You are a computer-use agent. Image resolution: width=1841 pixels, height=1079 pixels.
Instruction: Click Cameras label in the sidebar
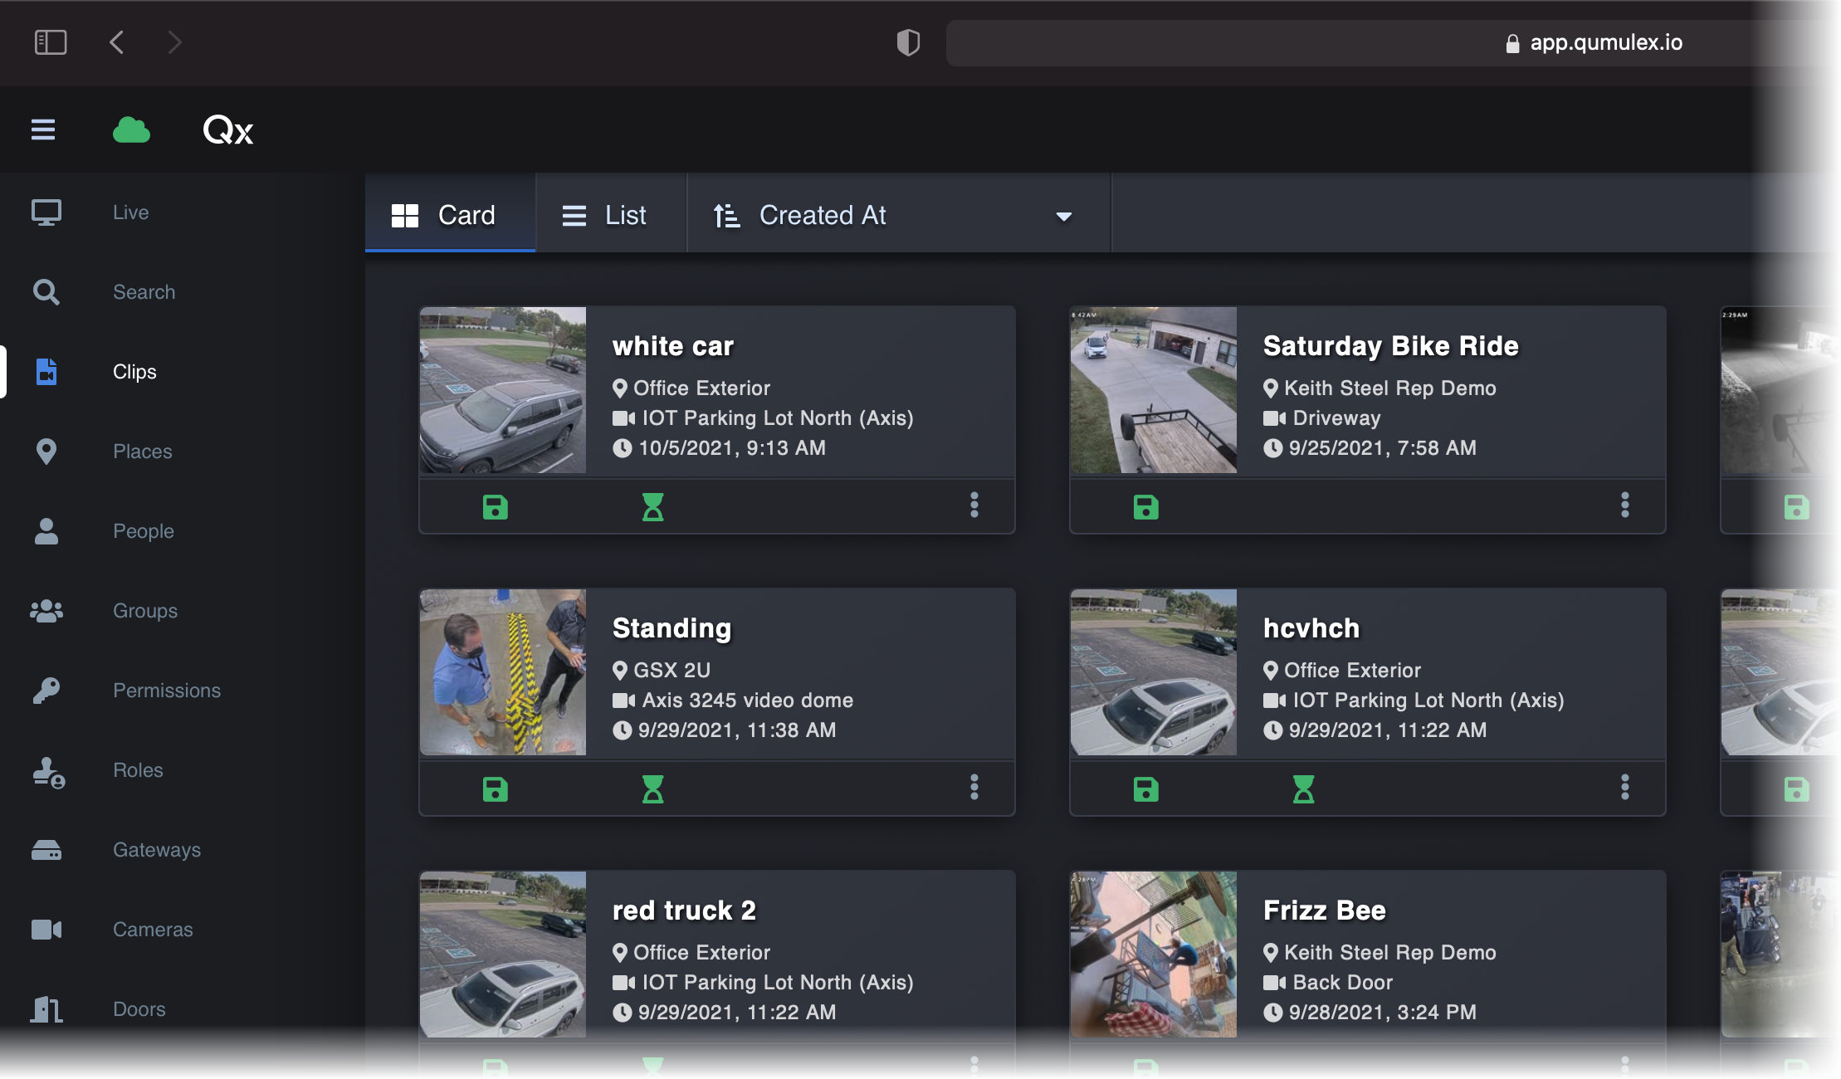[153, 930]
